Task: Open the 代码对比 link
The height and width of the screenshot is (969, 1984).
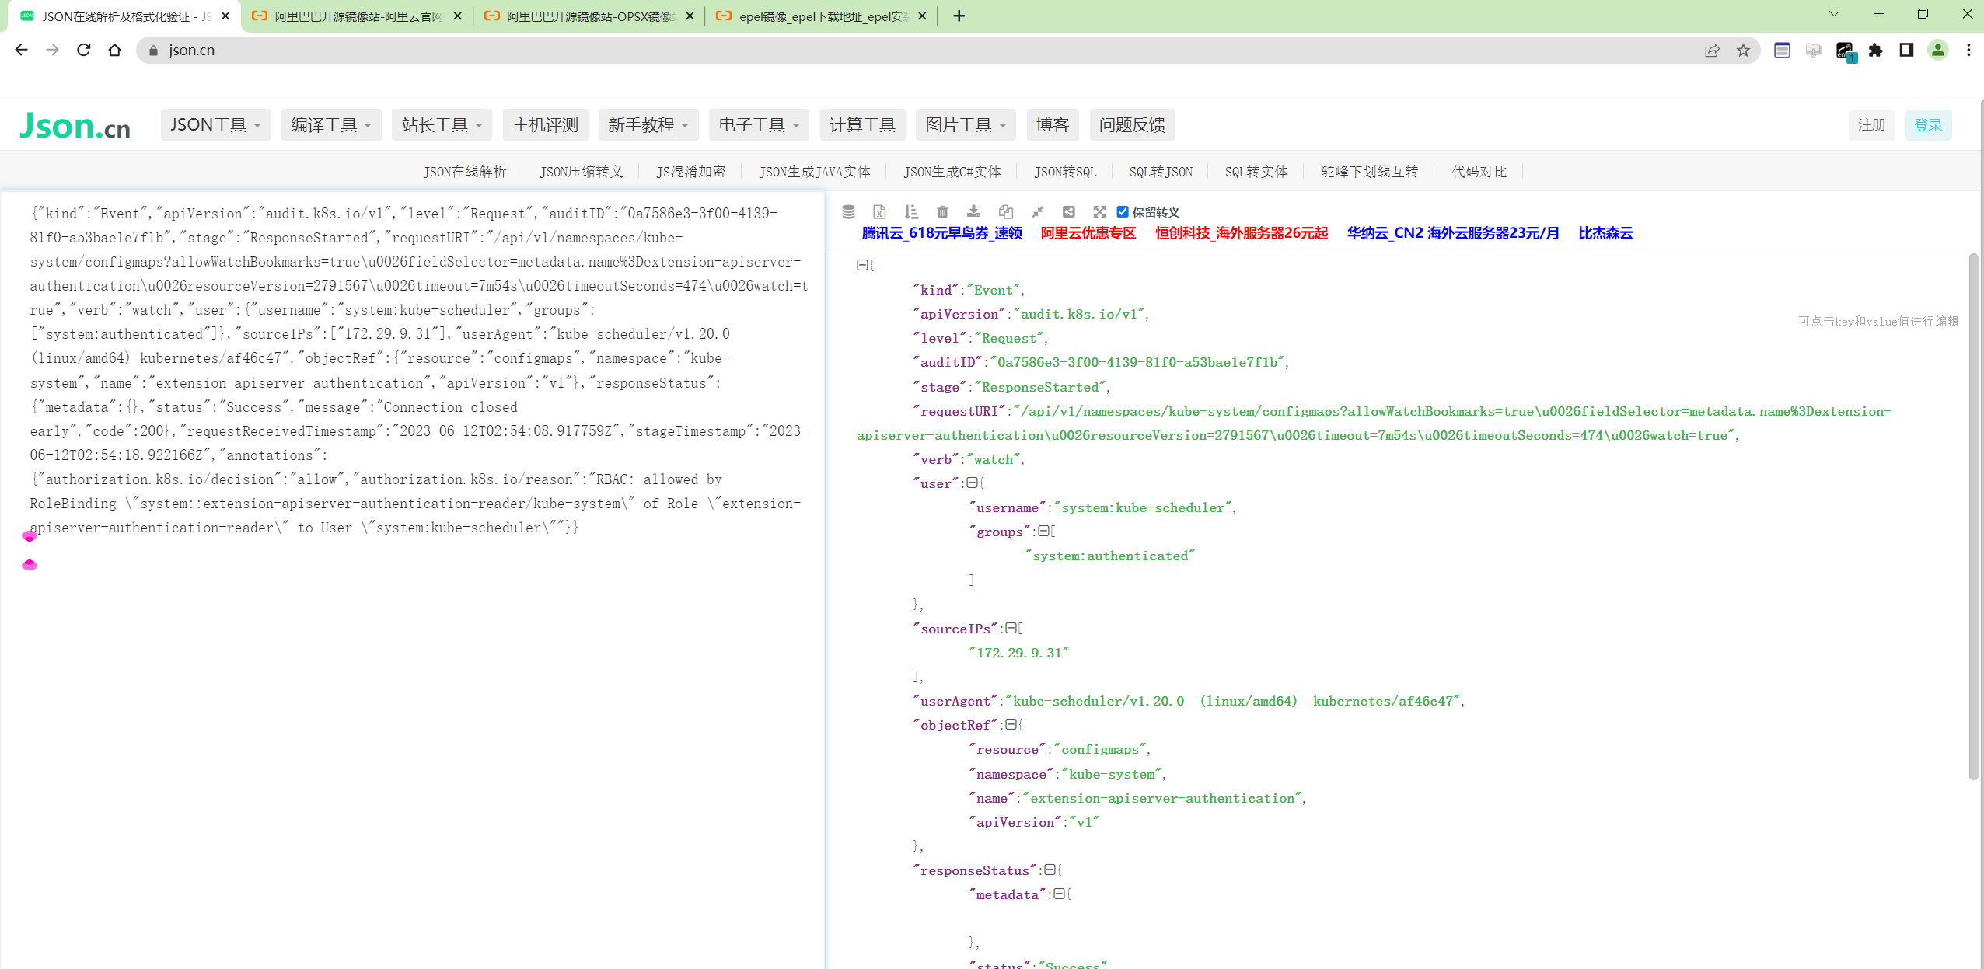Action: point(1479,171)
